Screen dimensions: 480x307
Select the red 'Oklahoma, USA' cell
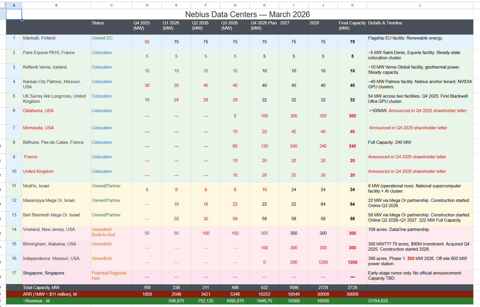56,116
